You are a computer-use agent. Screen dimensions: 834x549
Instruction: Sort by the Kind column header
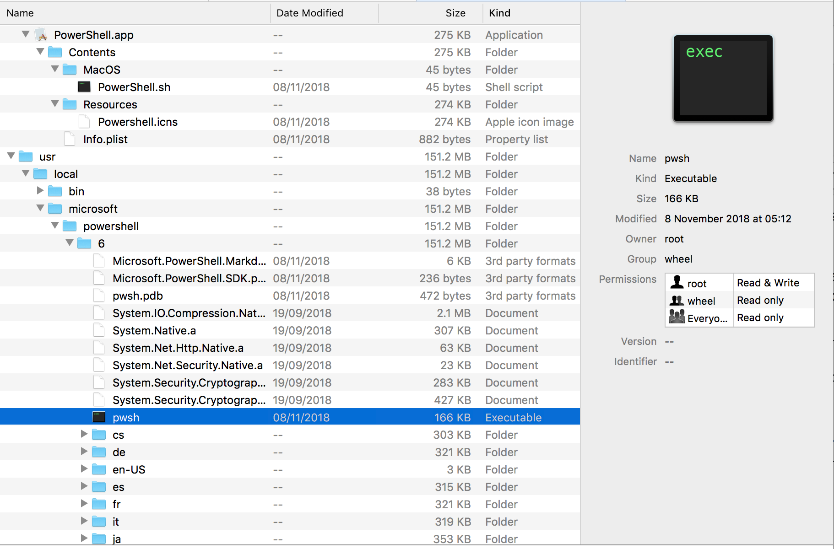coord(531,13)
